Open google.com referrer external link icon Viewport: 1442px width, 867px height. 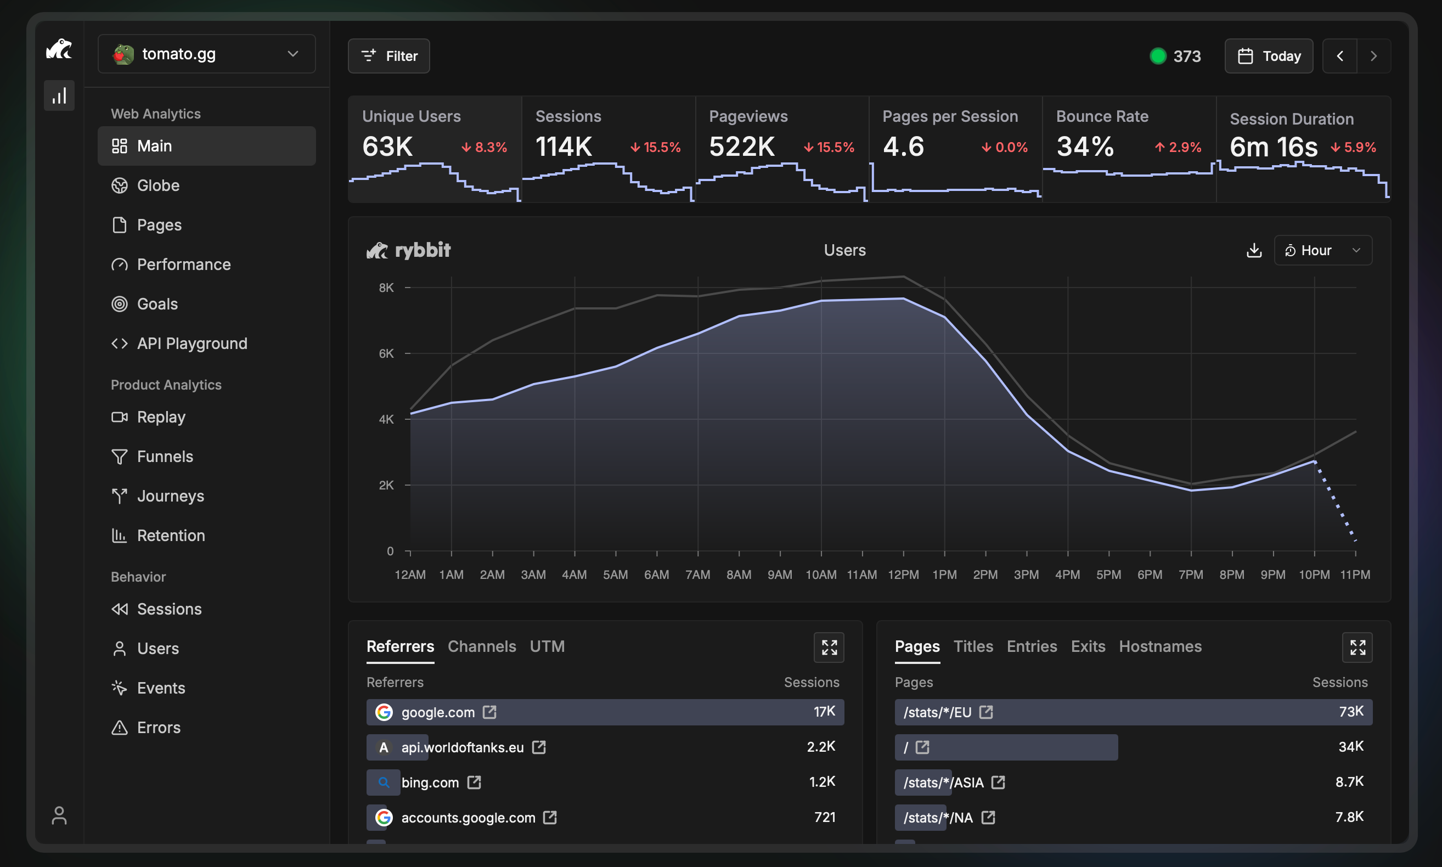(x=489, y=712)
